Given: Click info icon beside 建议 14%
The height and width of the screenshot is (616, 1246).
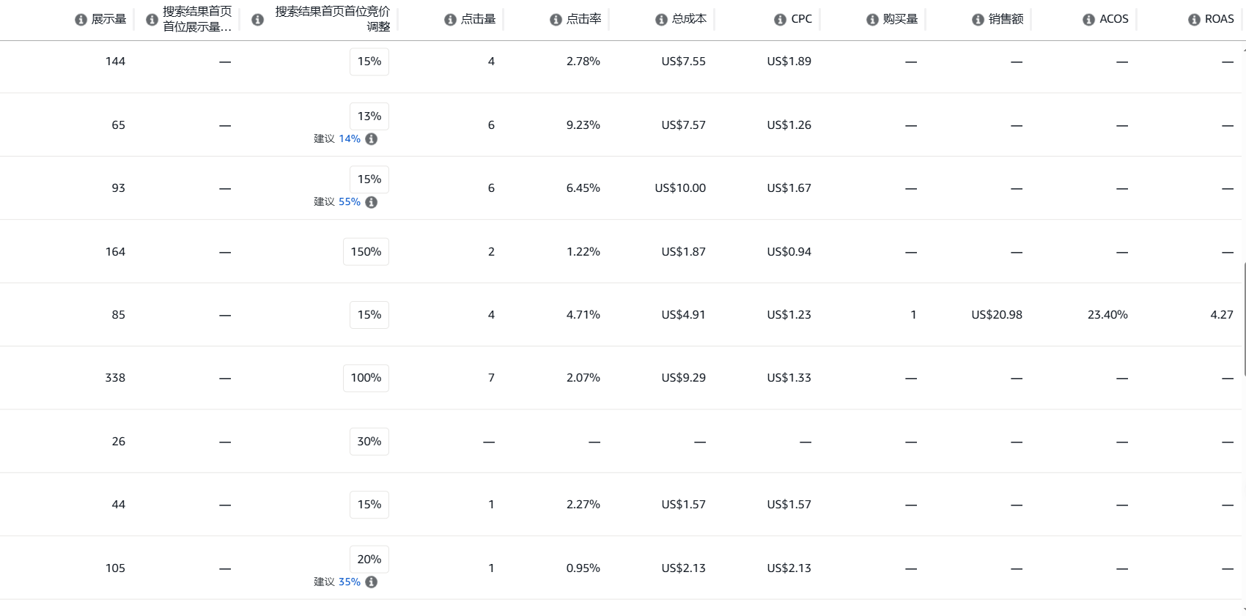Looking at the screenshot, I should pyautogui.click(x=372, y=139).
